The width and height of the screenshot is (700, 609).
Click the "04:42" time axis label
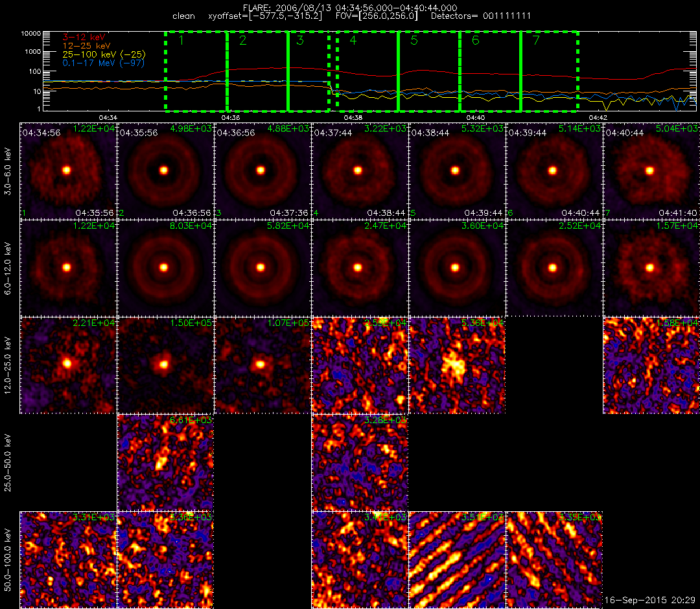598,117
